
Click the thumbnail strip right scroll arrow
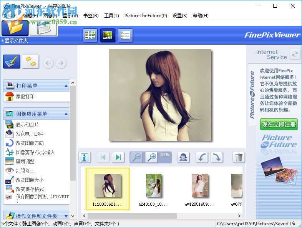[239, 216]
